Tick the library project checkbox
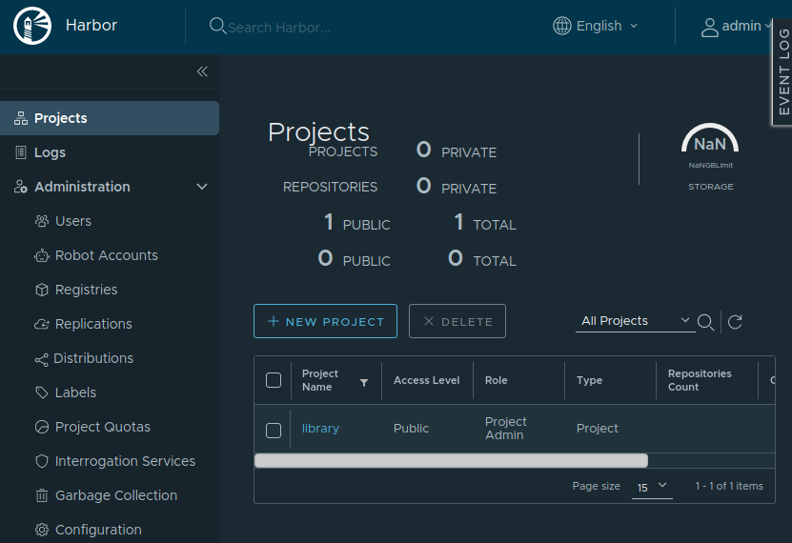The height and width of the screenshot is (543, 792). (x=274, y=431)
